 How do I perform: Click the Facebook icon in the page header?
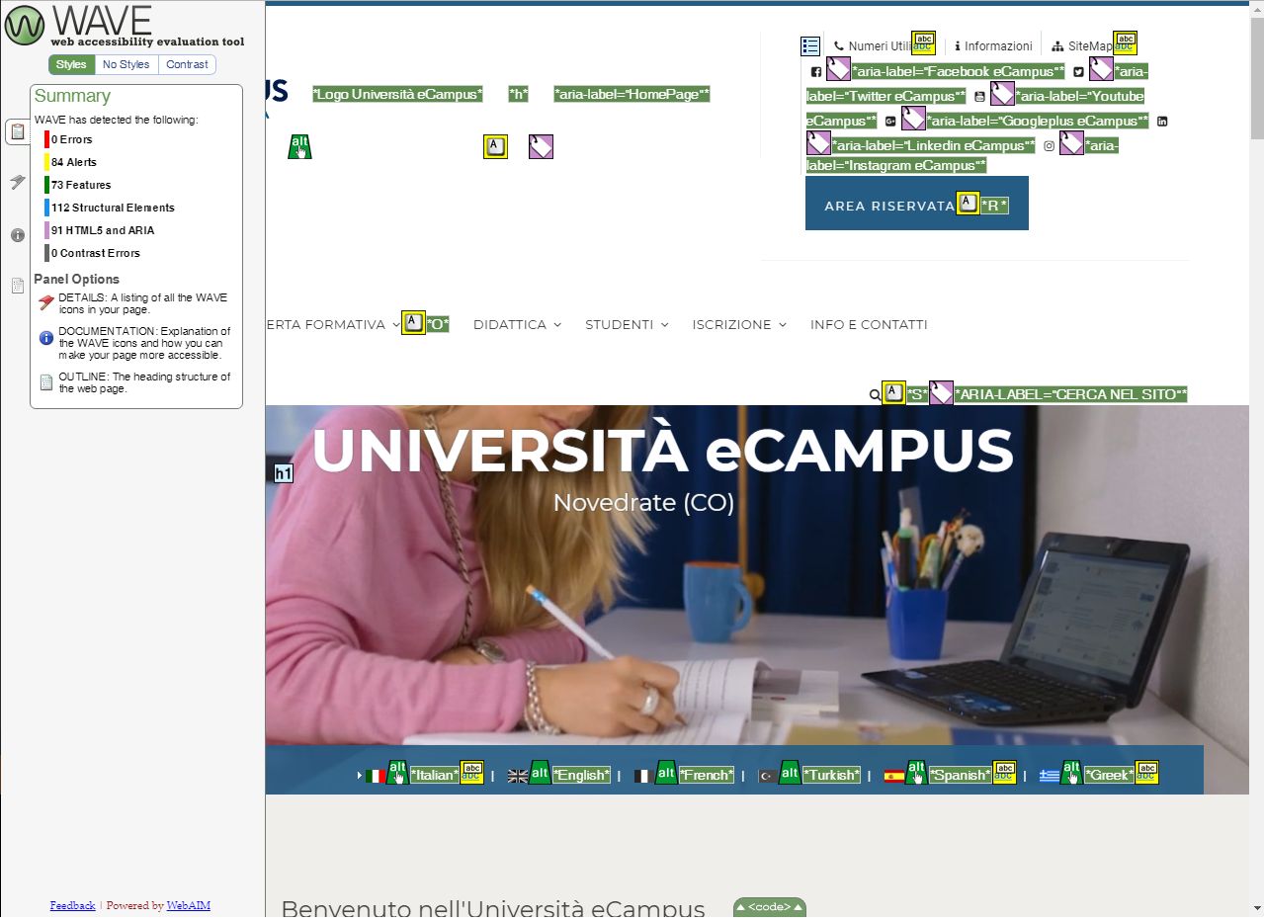(816, 72)
